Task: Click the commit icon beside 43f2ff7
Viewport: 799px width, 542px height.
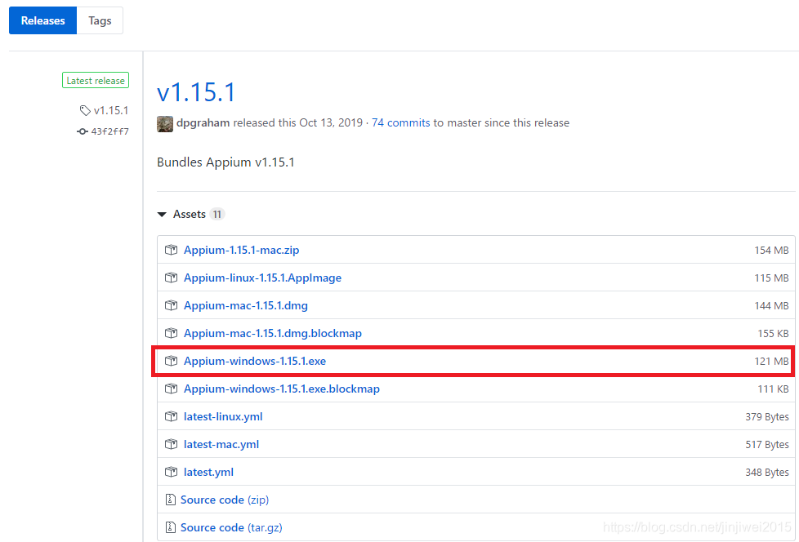Action: [82, 131]
